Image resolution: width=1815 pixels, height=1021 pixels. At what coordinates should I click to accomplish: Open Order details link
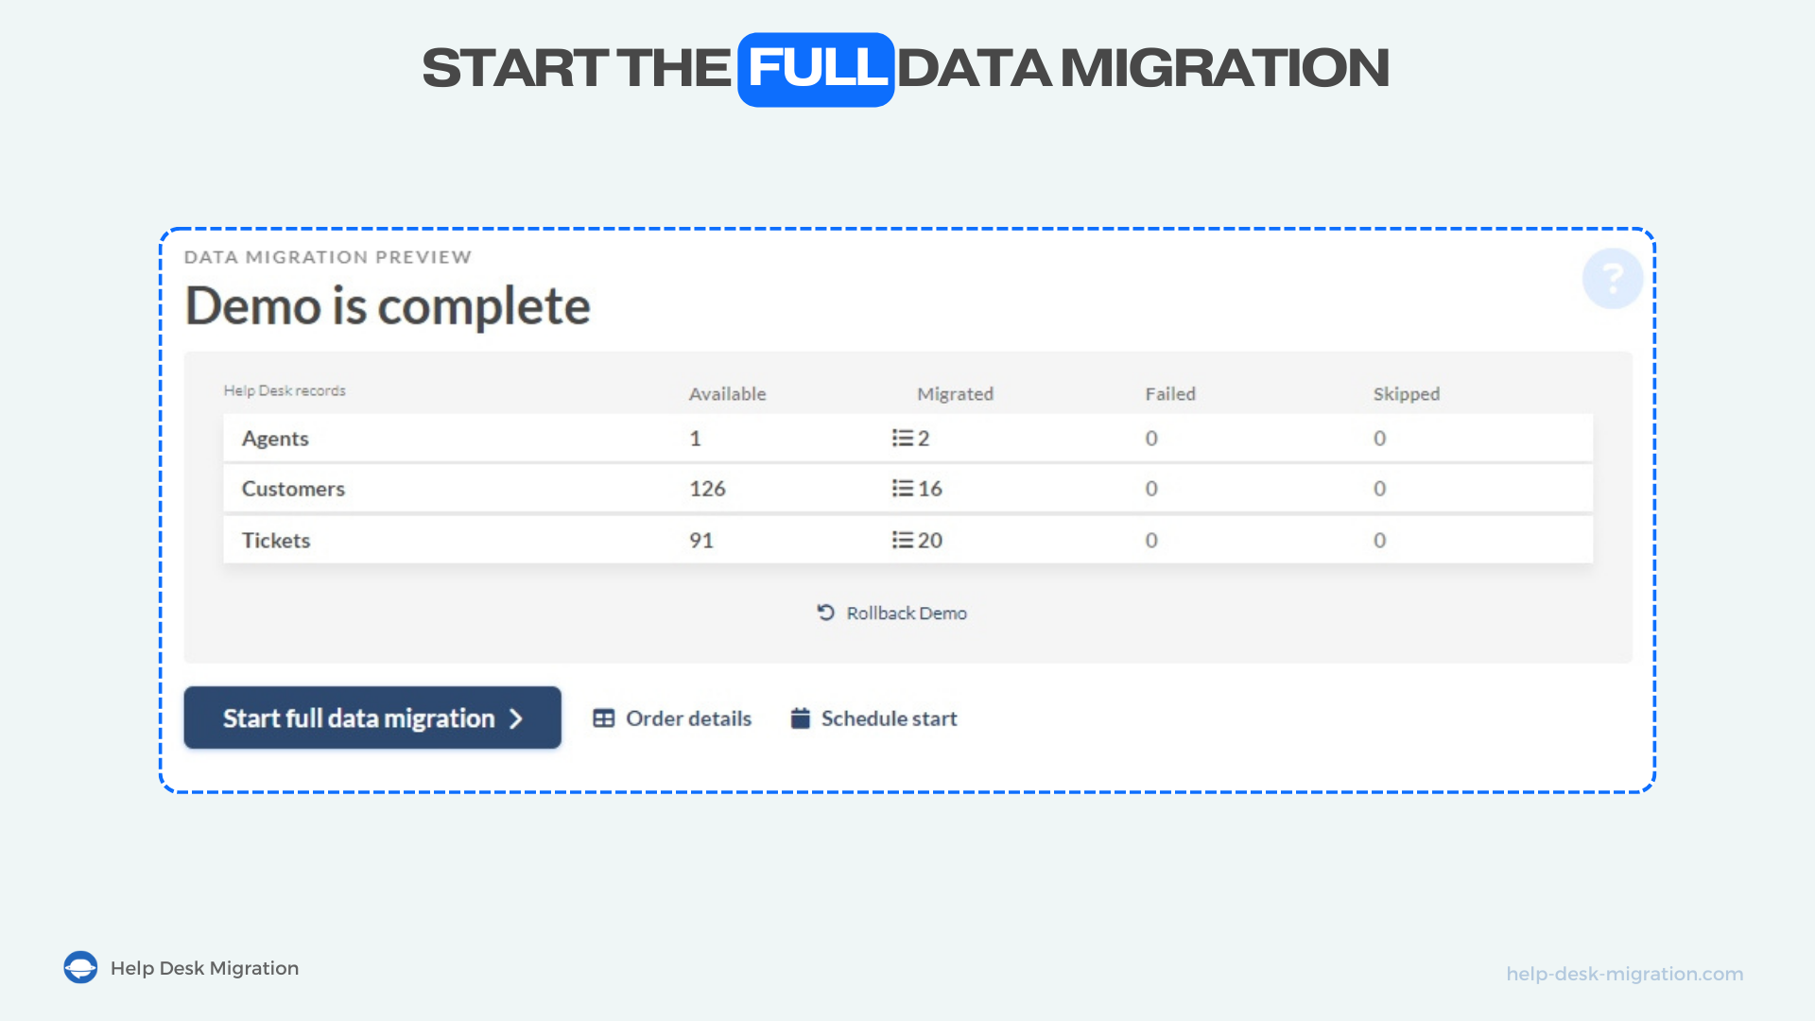(688, 718)
